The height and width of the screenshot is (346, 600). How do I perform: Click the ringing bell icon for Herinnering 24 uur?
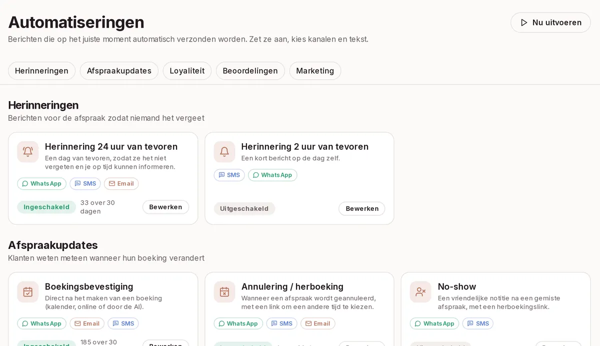(x=28, y=152)
